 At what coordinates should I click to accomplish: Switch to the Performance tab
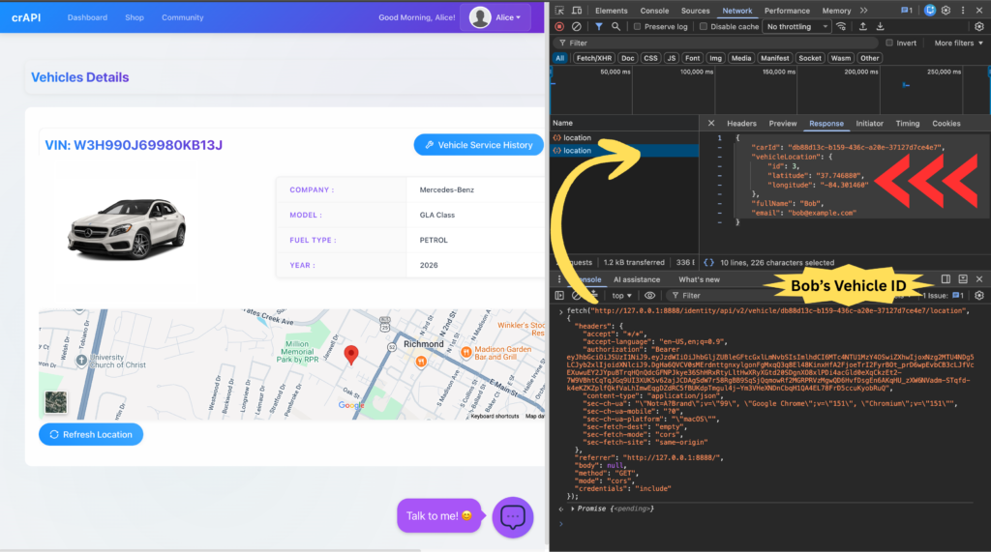[787, 11]
